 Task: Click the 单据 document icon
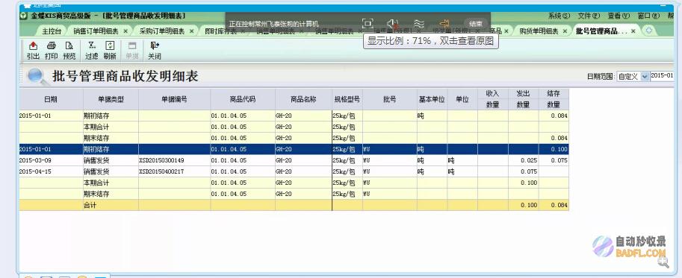[132, 46]
